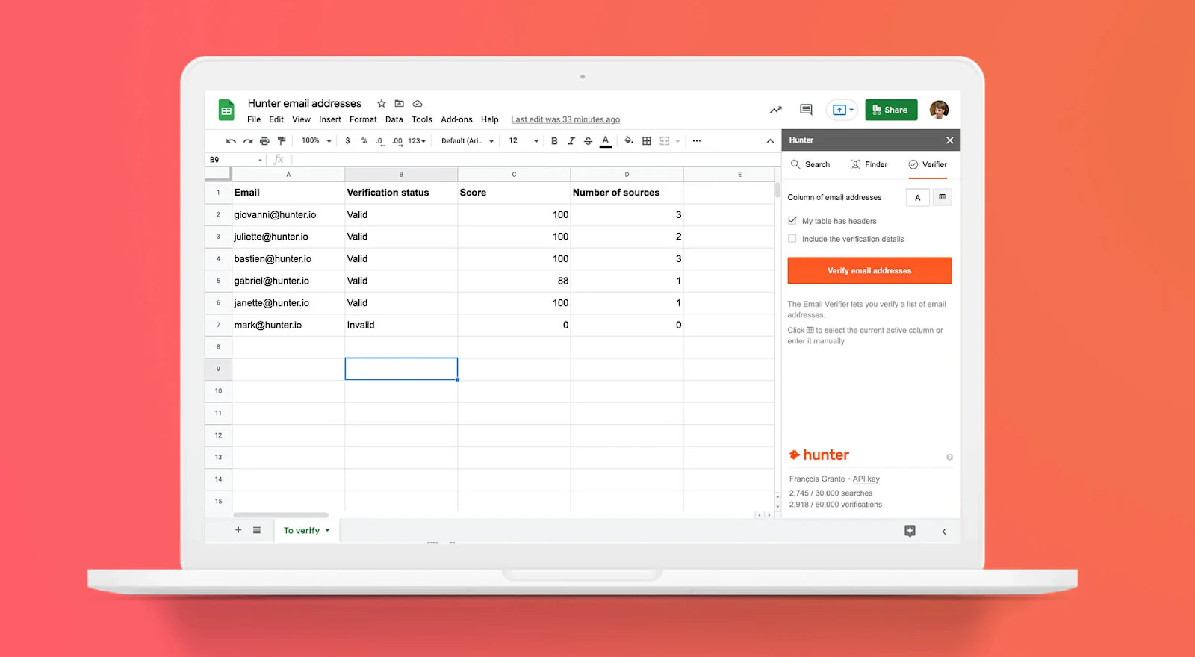
Task: Open Hunter help question mark icon
Action: coord(949,457)
